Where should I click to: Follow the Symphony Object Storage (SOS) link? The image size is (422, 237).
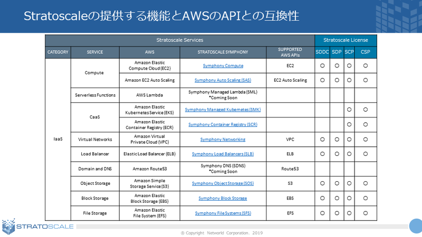pos(223,183)
